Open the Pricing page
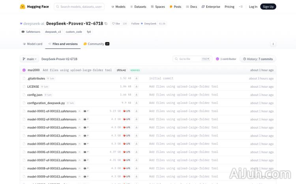Screen dimensions: 296x184 click(x=229, y=7)
